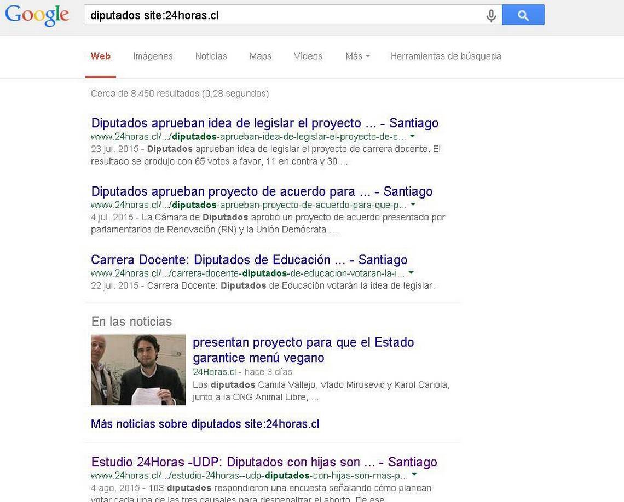Viewport: 624px width, 502px height.
Task: Expand URL arrow for 'aprueban-proyecto-de-acuerdo' result
Action: [x=413, y=205]
